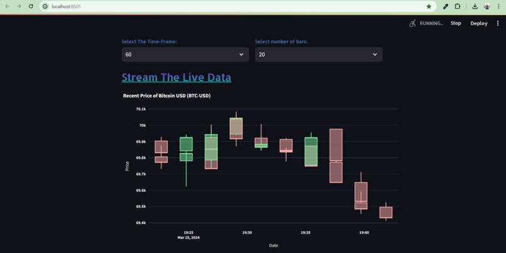Stop the running Streamlit script

pyautogui.click(x=456, y=23)
